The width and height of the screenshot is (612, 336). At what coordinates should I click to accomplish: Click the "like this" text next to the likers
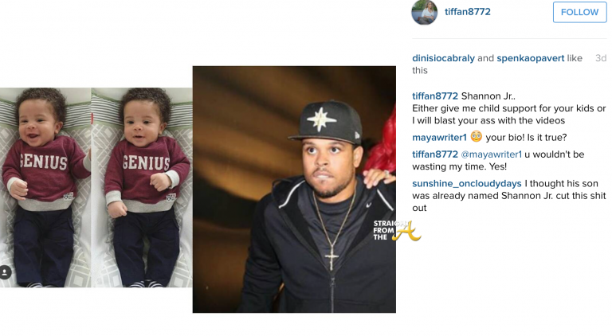(497, 64)
